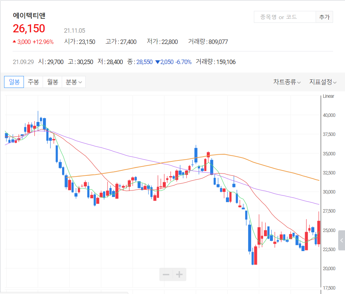Viewport: 345px width, 294px height.
Task: Expand the side panel arrow handle
Action: [342, 241]
